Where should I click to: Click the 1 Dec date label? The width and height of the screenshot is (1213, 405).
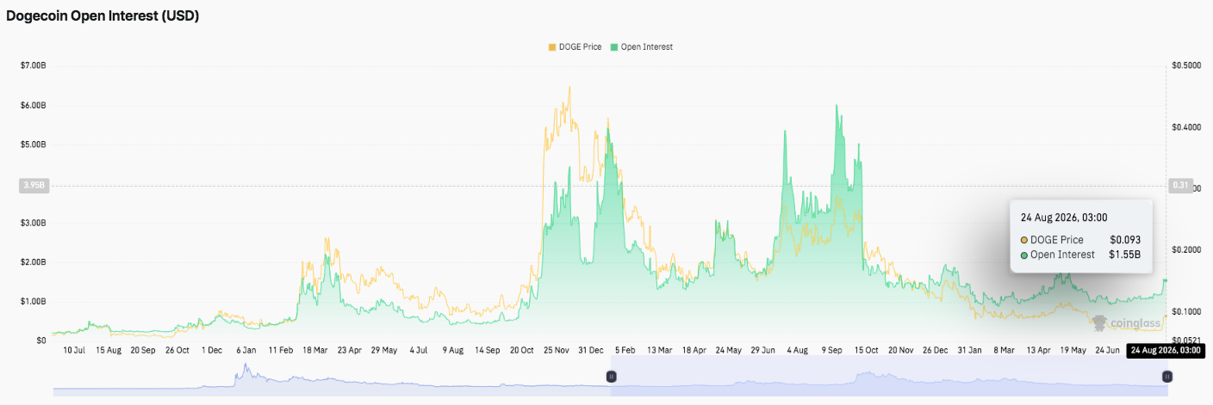point(212,351)
